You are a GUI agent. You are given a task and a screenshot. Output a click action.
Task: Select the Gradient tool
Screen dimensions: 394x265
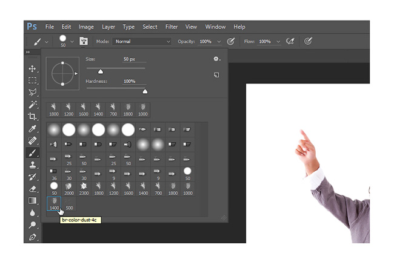click(x=32, y=201)
